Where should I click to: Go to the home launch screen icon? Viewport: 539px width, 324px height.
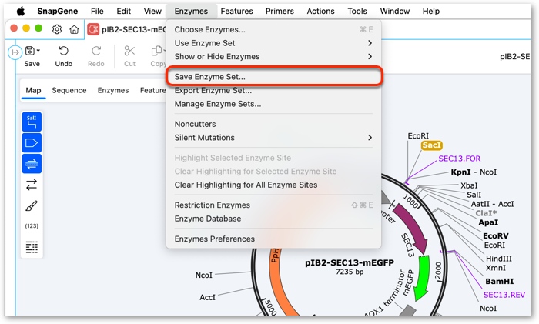point(74,29)
